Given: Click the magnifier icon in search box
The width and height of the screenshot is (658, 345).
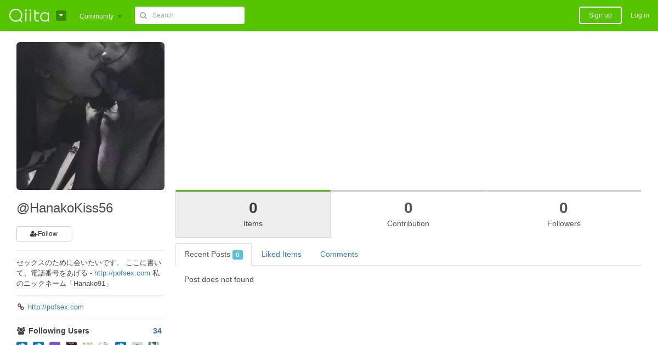Looking at the screenshot, I should pyautogui.click(x=144, y=15).
